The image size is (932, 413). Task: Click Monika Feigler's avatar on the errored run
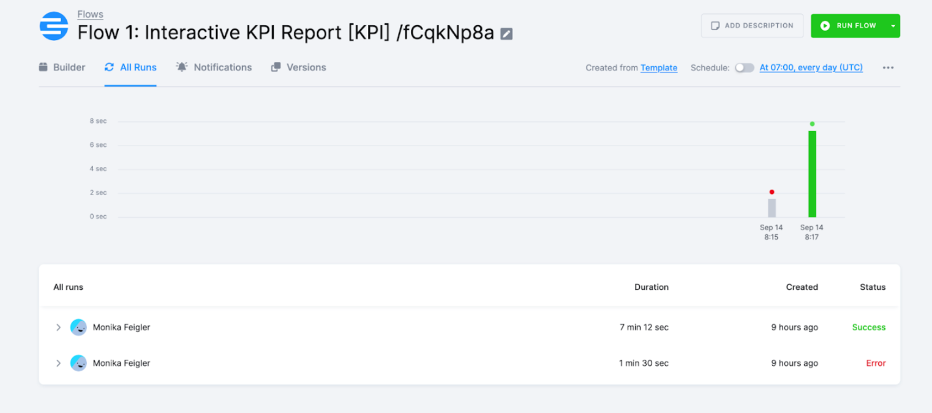(78, 363)
